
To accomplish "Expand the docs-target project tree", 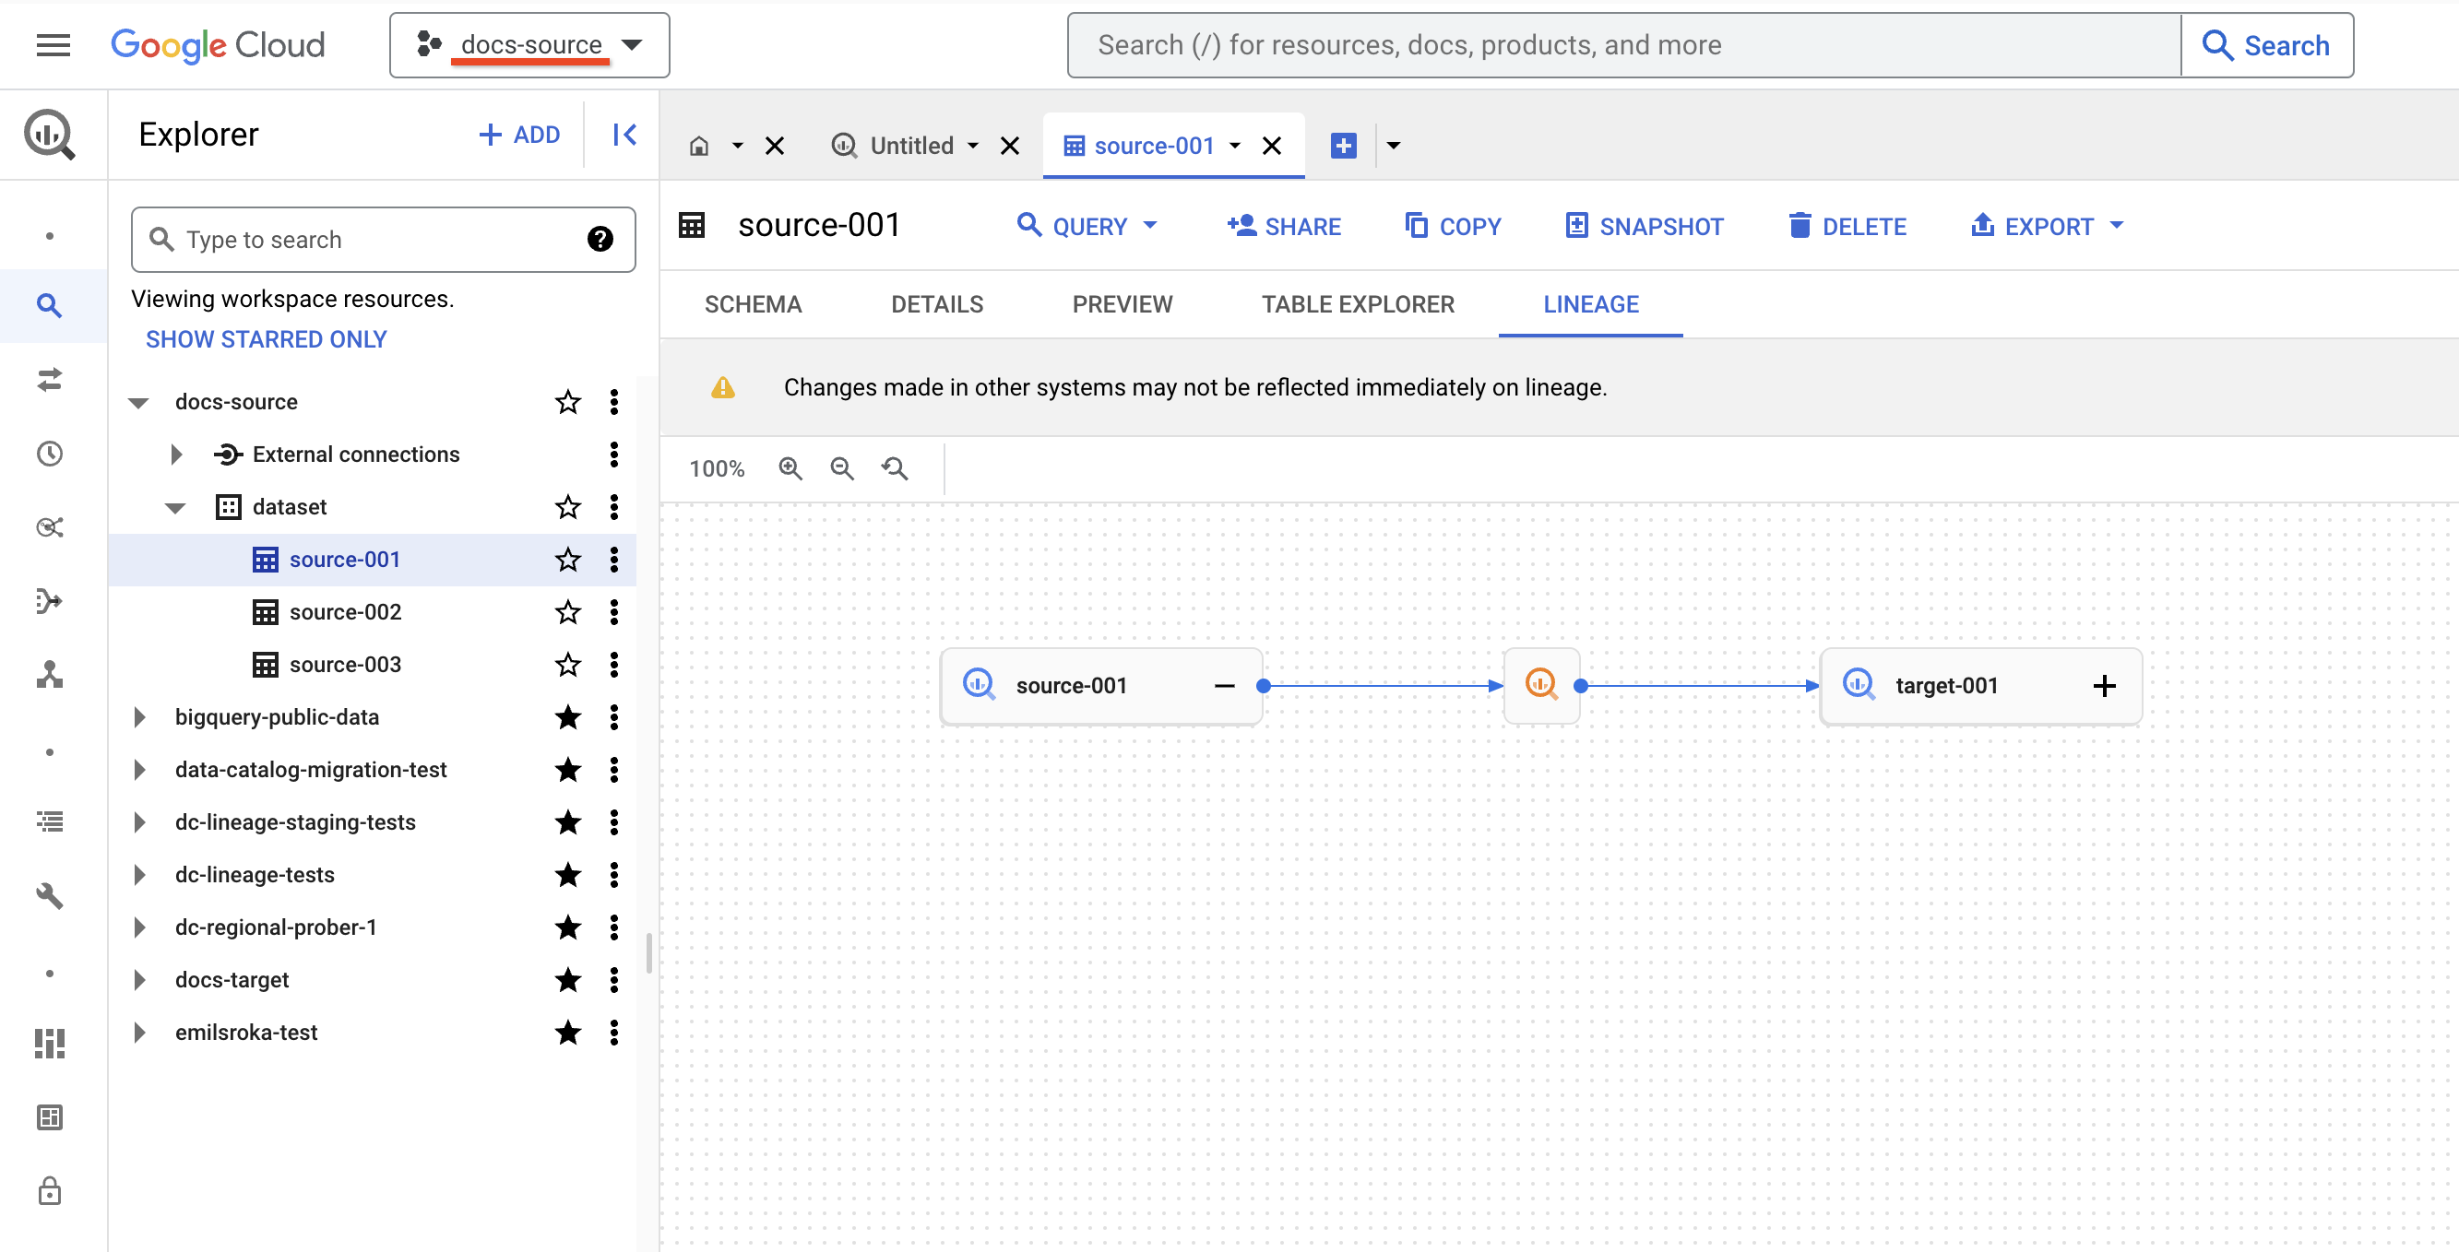I will [x=142, y=979].
